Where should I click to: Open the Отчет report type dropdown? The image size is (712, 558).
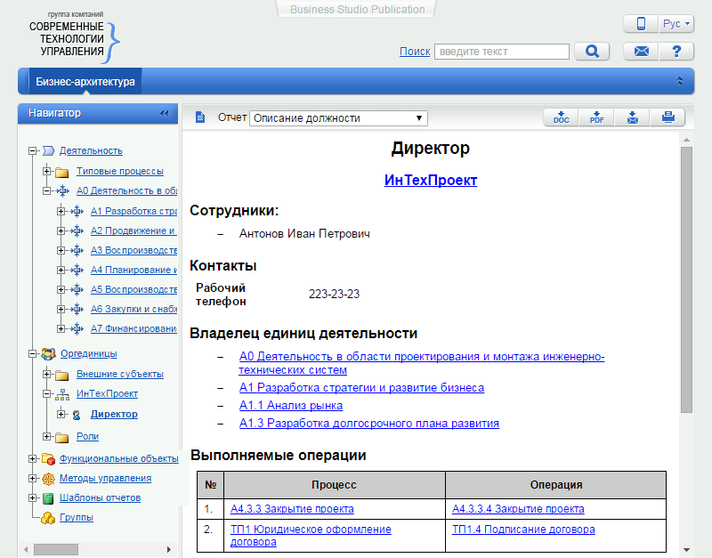point(338,118)
